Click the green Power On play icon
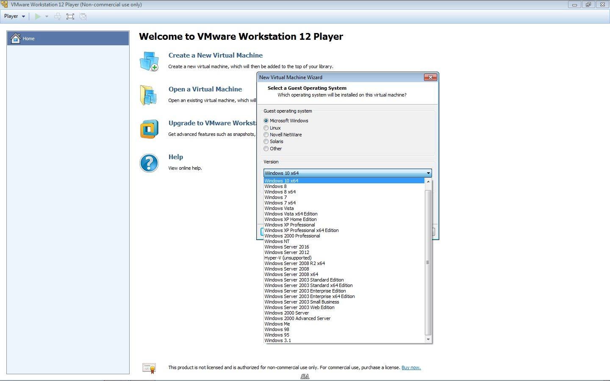The height and width of the screenshot is (381, 610). pyautogui.click(x=38, y=17)
